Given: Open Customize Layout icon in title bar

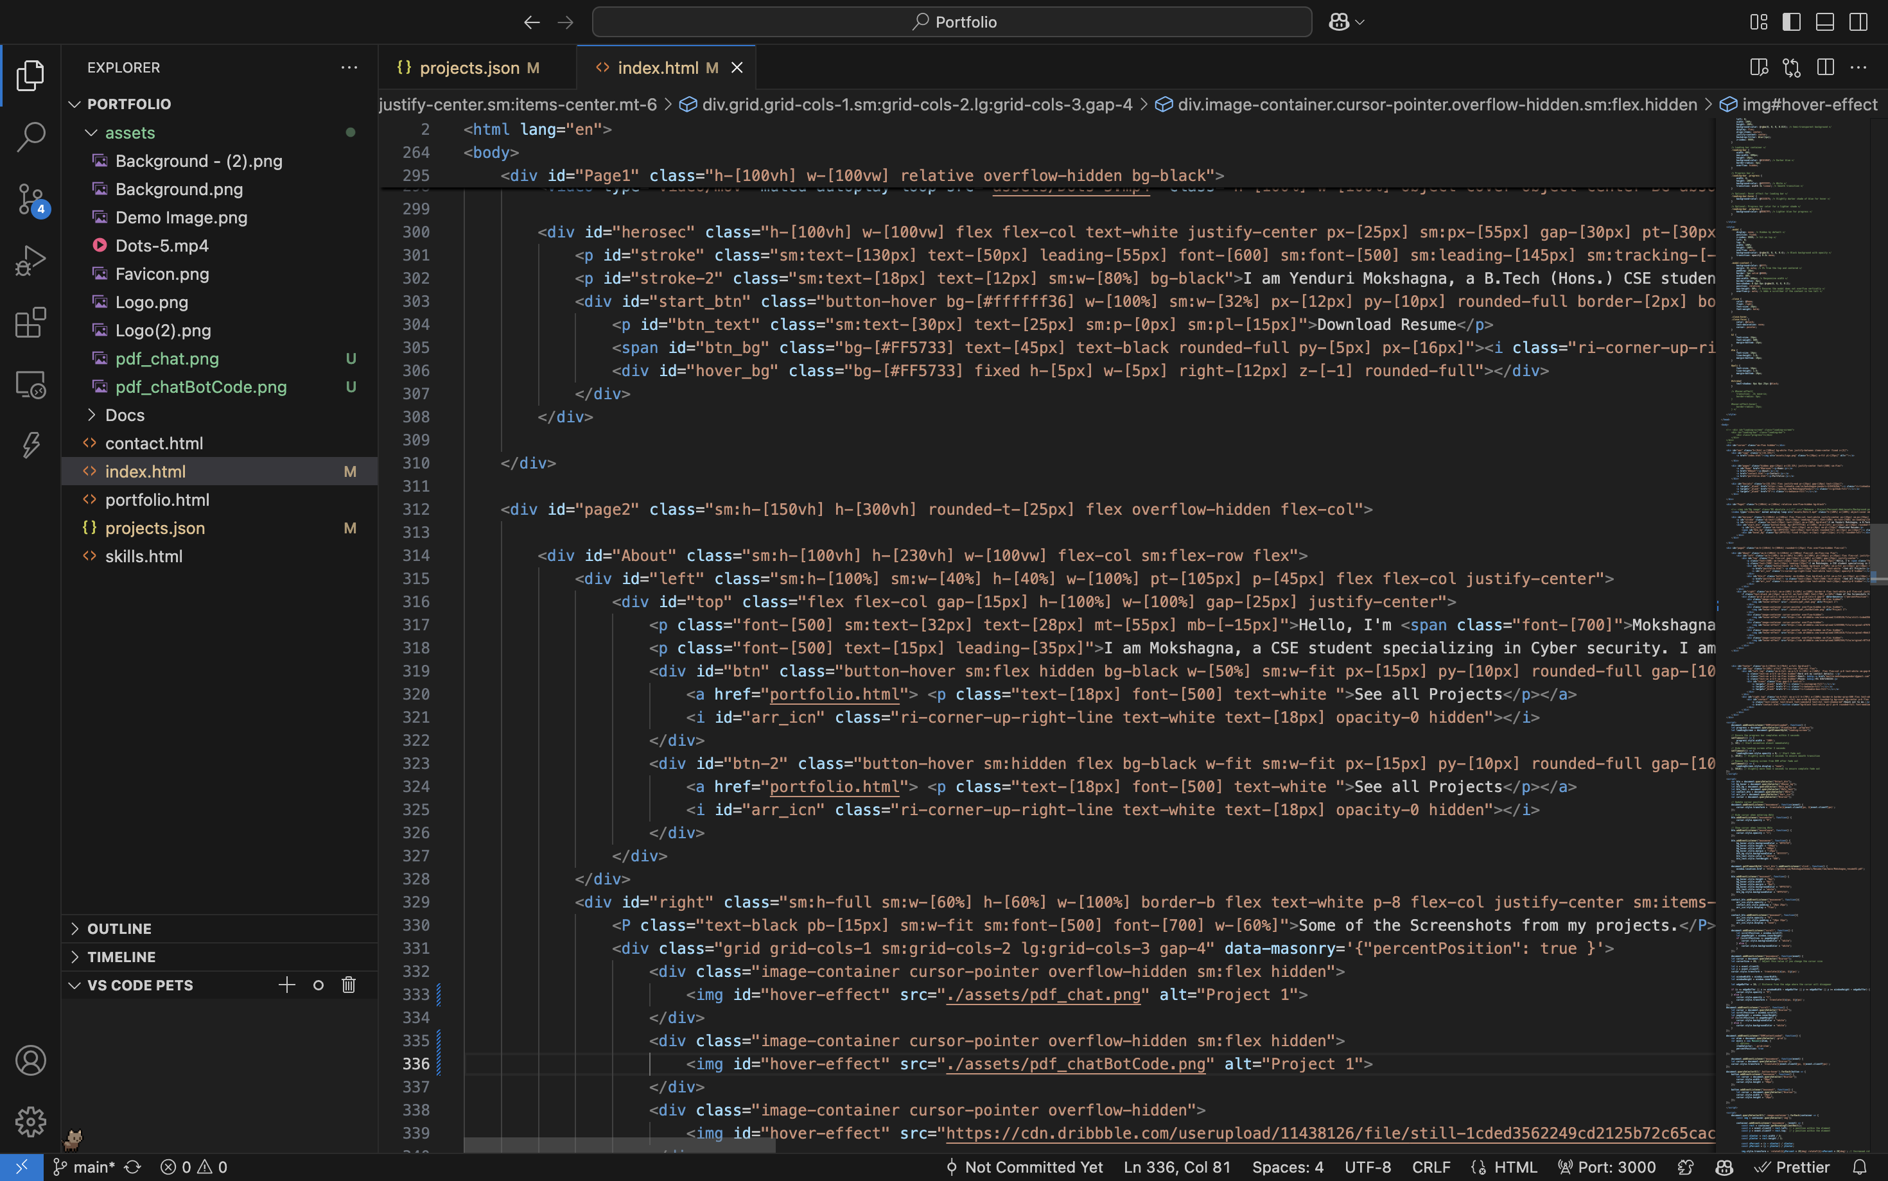Looking at the screenshot, I should point(1758,22).
